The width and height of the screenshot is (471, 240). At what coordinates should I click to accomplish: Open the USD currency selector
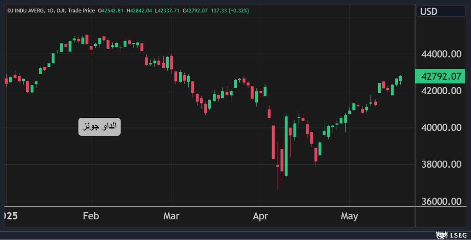[440, 11]
